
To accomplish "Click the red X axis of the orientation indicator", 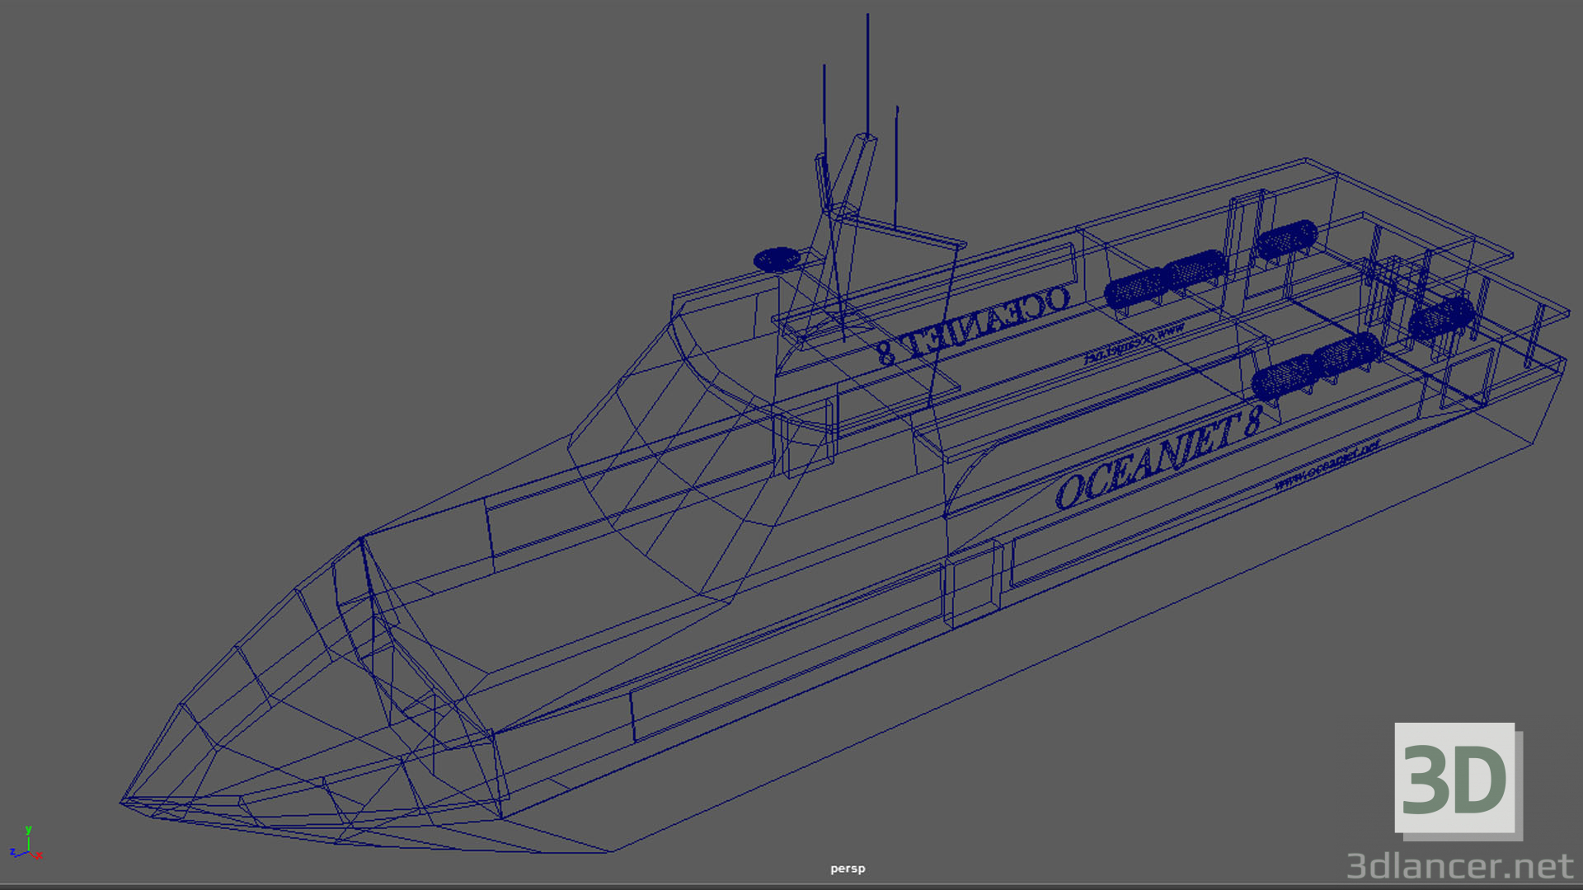I will coord(39,855).
